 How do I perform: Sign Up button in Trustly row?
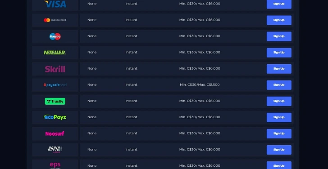click(279, 101)
